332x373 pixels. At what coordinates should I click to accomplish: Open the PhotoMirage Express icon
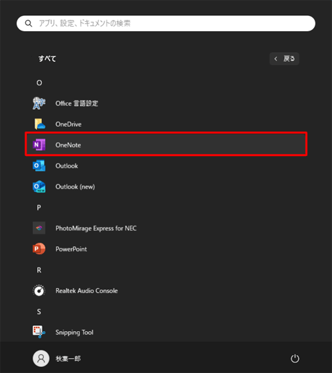[39, 228]
